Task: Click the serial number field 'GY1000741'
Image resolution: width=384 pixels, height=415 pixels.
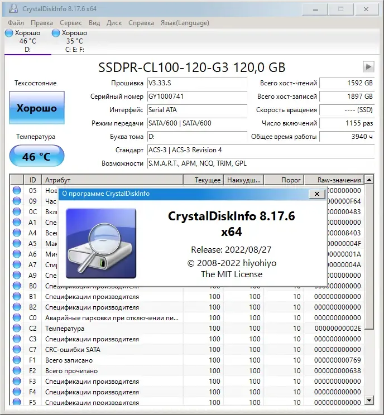Action: (197, 96)
